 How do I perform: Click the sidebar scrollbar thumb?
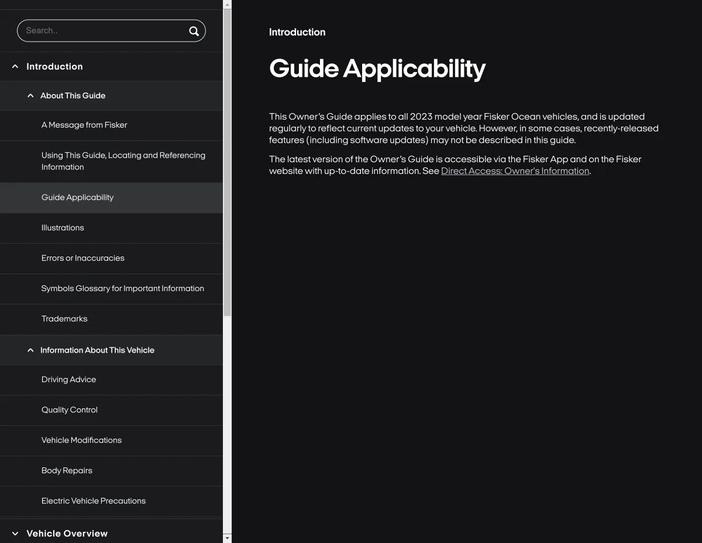tap(228, 163)
